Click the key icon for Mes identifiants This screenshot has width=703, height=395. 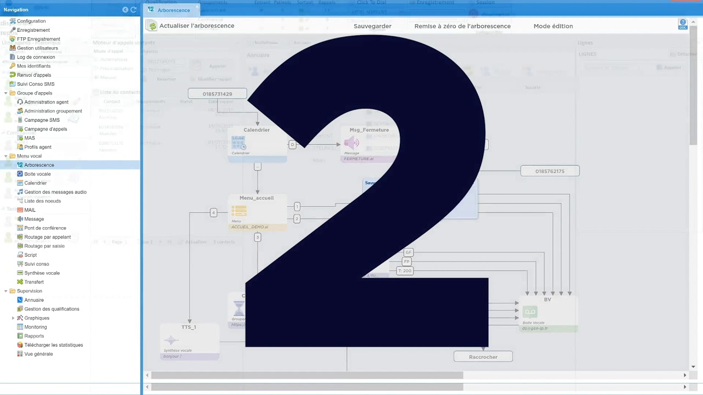[13, 66]
